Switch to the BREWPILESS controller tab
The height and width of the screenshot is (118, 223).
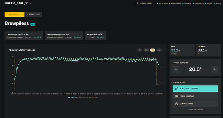[x=15, y=14]
